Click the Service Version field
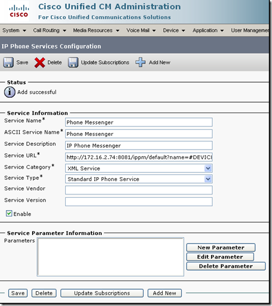The width and height of the screenshot is (272, 306). [139, 202]
